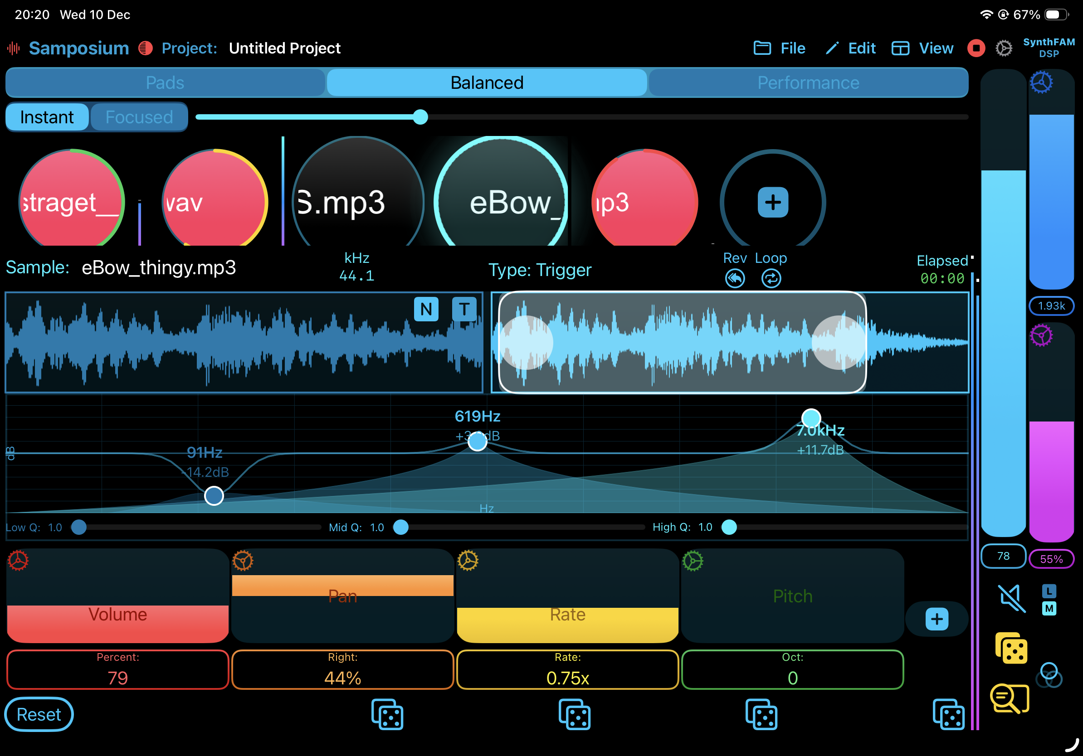Switch to the Balanced tab
1083x756 pixels.
pyautogui.click(x=487, y=82)
